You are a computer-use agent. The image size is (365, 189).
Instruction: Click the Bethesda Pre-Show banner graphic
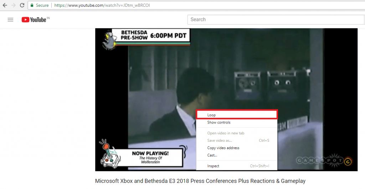(146, 38)
